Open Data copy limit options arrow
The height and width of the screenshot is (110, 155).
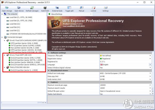coord(150,76)
